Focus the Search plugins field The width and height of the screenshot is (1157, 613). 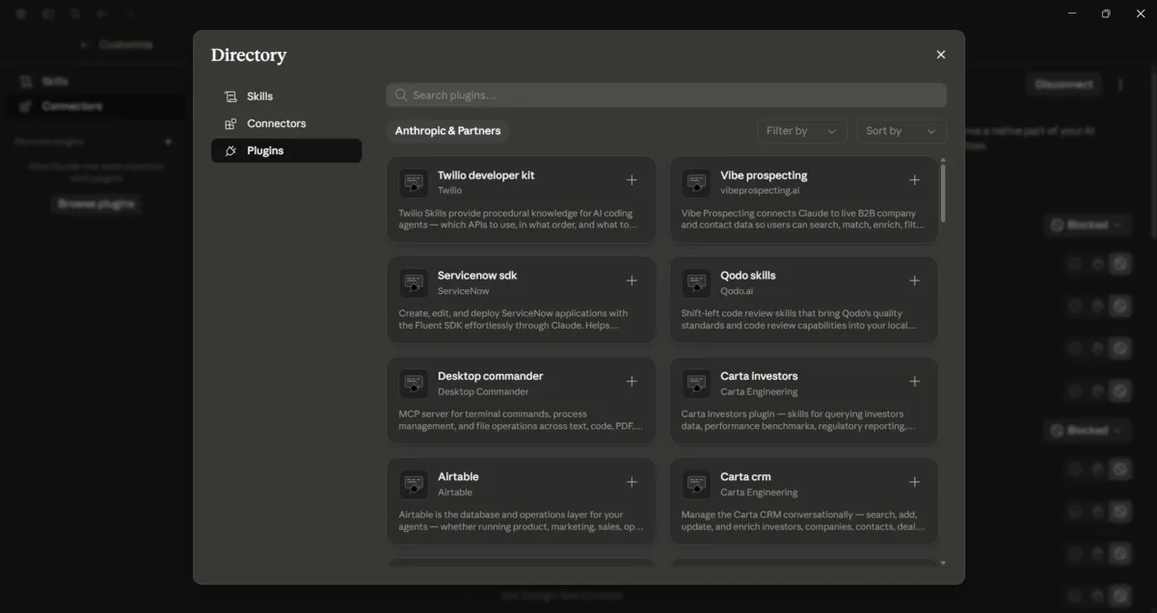pos(666,95)
